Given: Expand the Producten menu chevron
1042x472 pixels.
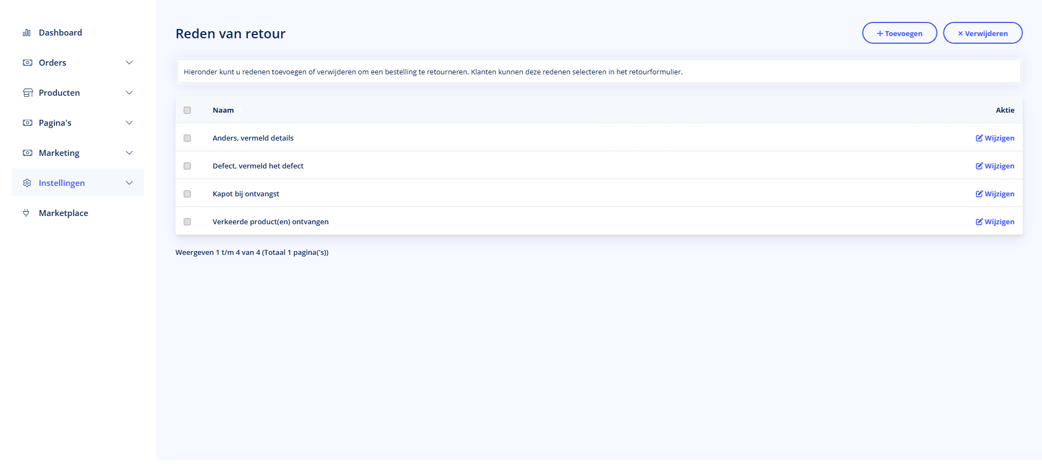Looking at the screenshot, I should [129, 93].
